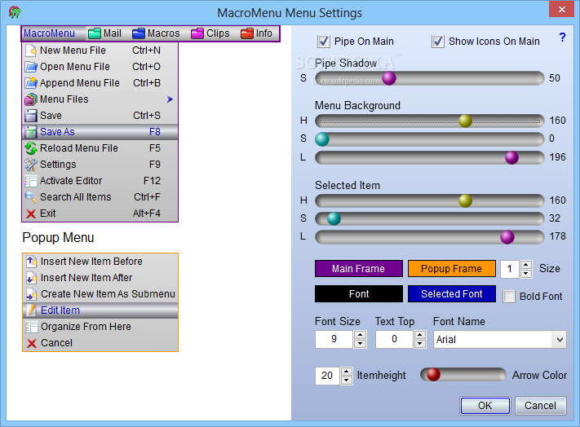
Task: Decrease Itemheight with down arrow
Action: [x=346, y=381]
